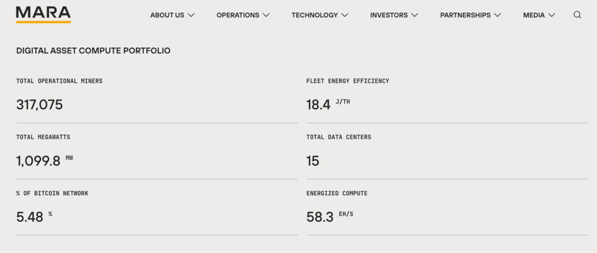Open the About Us menu label
The width and height of the screenshot is (597, 253).
point(167,15)
